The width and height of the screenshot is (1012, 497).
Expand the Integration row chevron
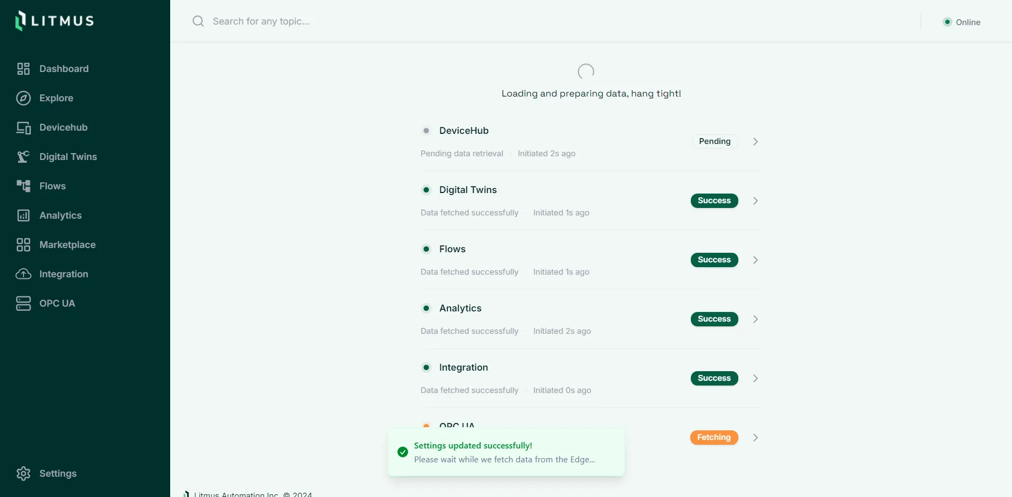(x=755, y=379)
